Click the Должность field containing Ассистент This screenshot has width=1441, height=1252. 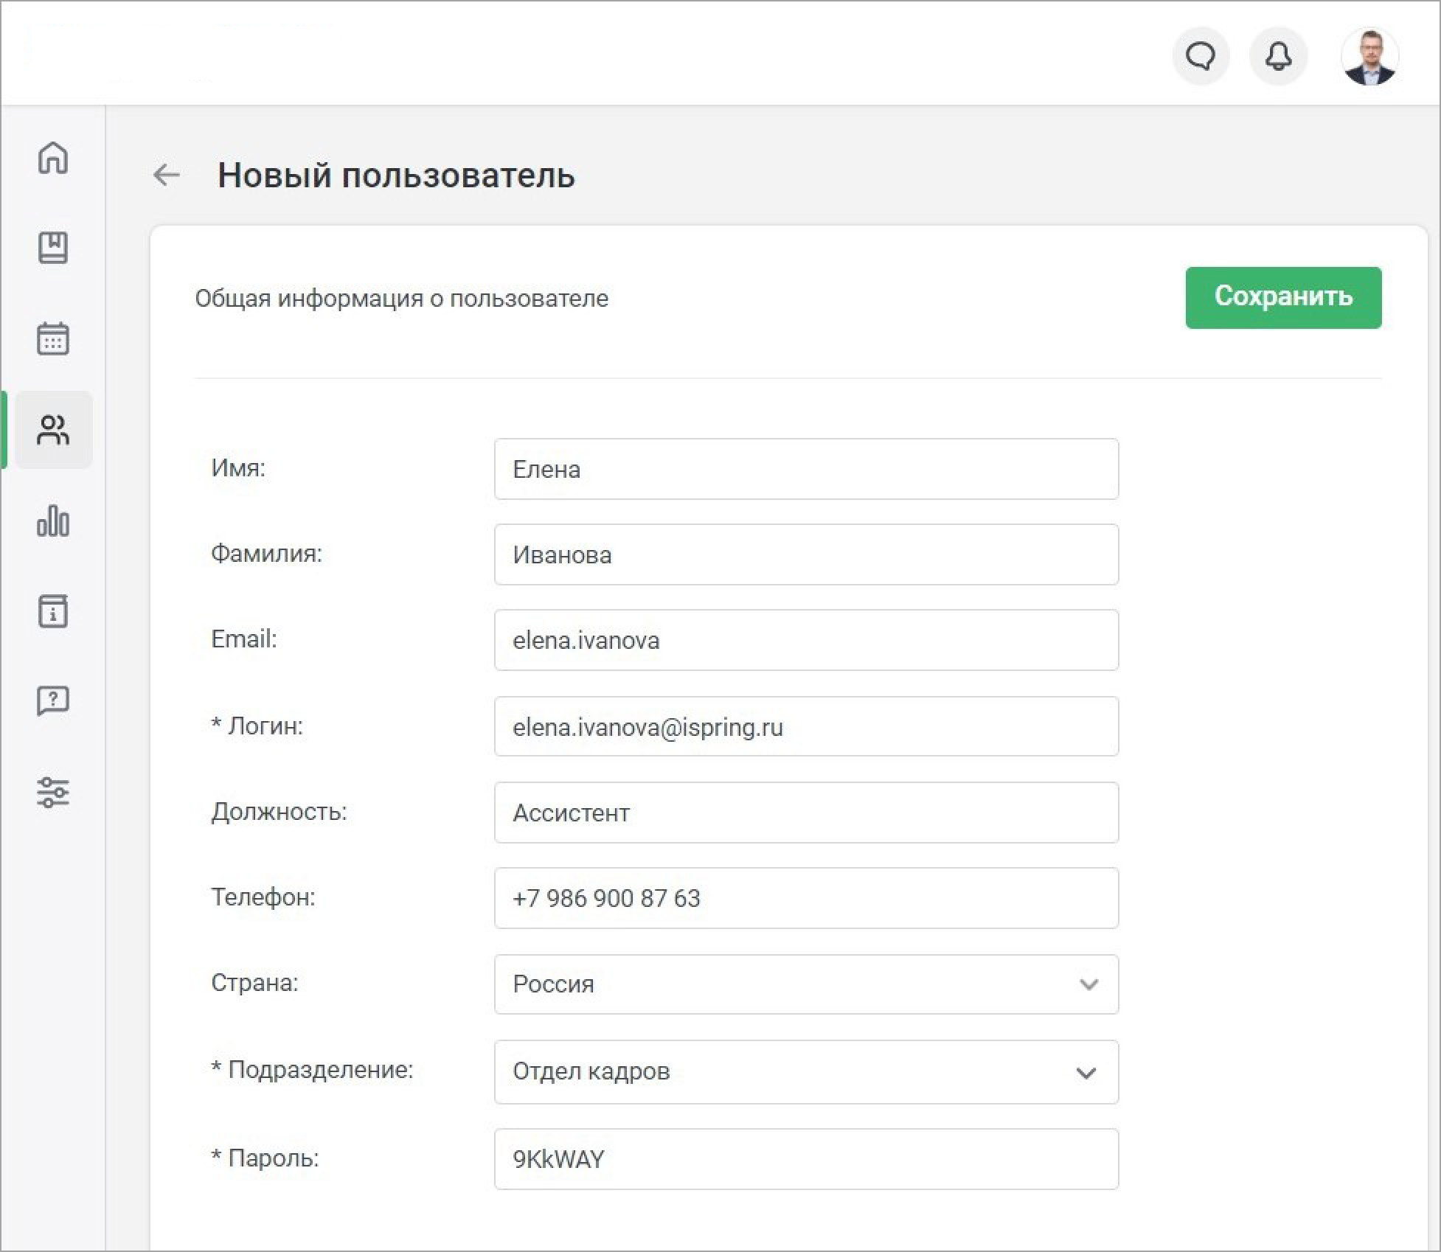pyautogui.click(x=806, y=813)
